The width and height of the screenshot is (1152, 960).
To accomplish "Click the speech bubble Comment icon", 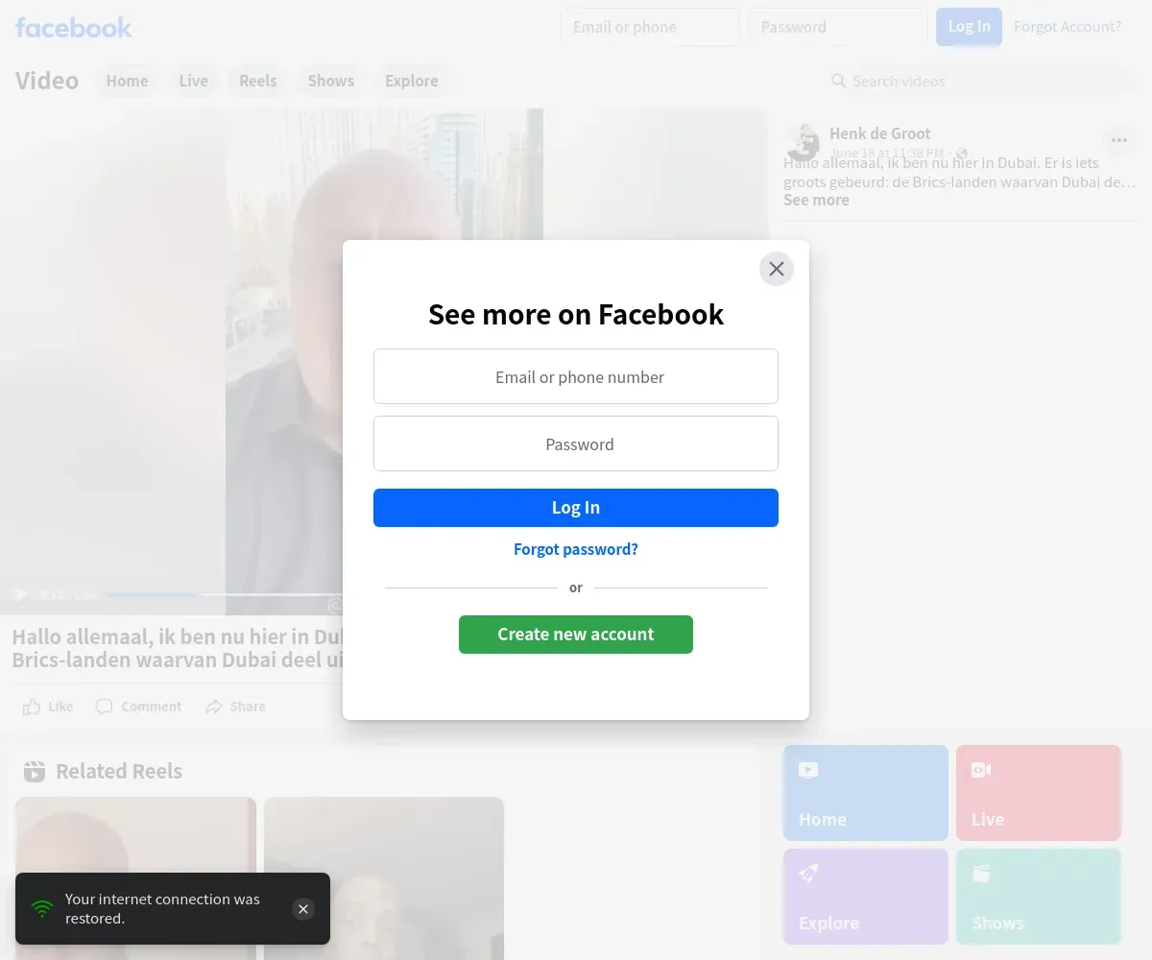I will tap(105, 707).
